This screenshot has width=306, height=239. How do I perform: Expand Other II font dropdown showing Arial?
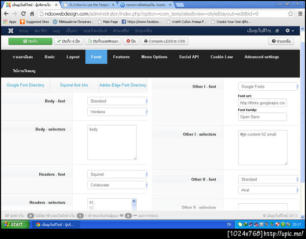pyautogui.click(x=268, y=190)
